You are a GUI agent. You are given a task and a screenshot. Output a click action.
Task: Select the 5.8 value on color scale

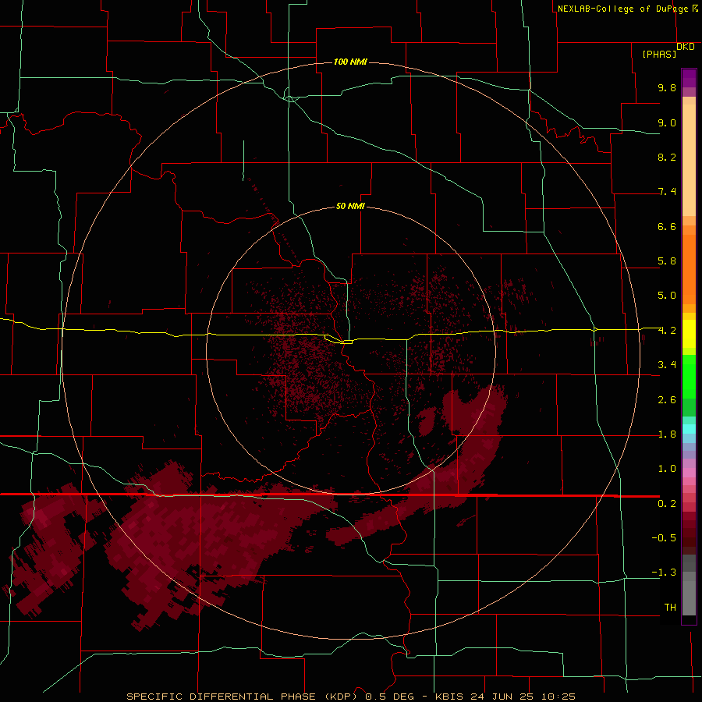click(x=667, y=261)
